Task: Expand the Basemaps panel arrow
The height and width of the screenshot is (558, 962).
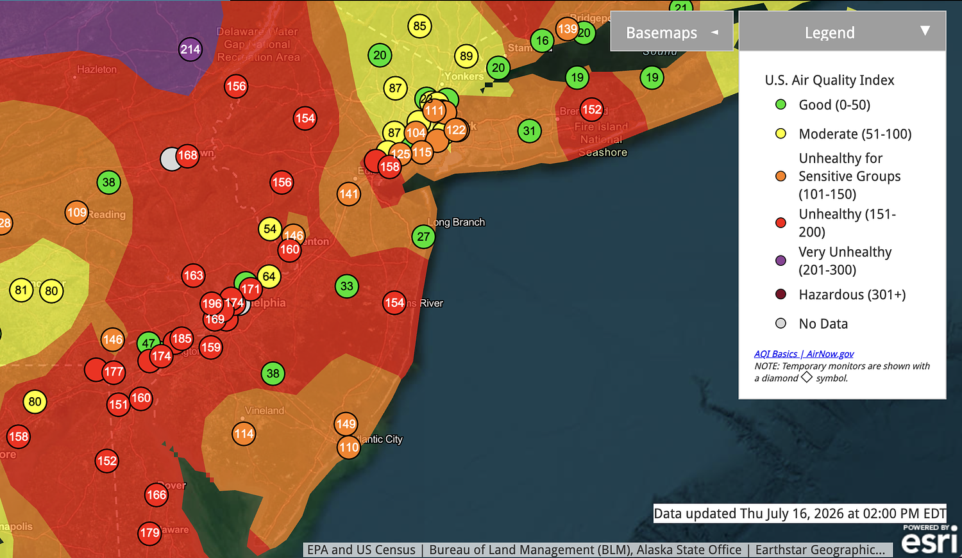Action: [714, 32]
